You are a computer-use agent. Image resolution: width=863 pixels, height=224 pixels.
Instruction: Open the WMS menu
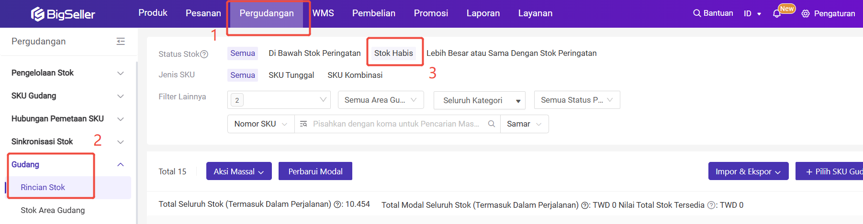323,13
